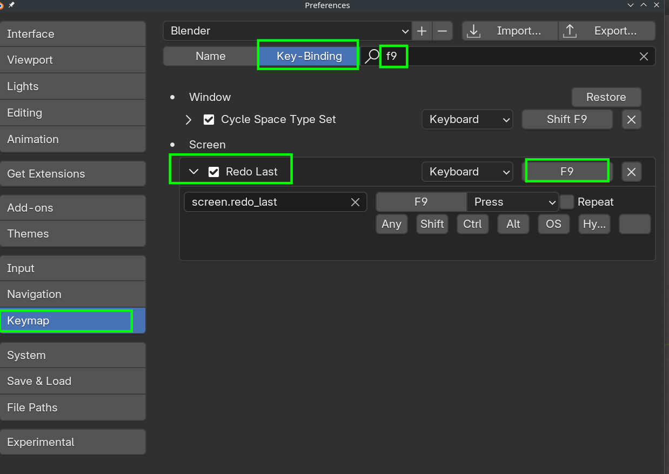Open the Add-ons section
The image size is (669, 474).
click(x=72, y=208)
